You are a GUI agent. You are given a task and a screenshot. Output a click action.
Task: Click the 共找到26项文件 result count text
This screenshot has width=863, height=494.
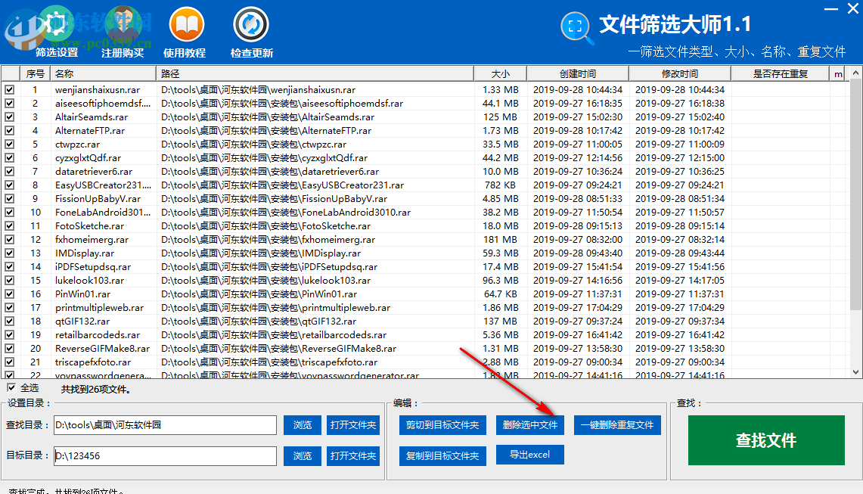(x=96, y=390)
